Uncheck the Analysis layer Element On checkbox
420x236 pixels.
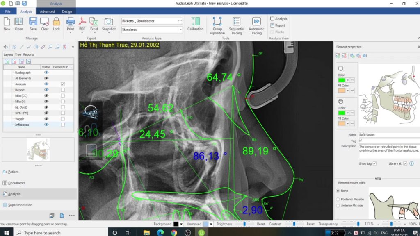(x=63, y=84)
